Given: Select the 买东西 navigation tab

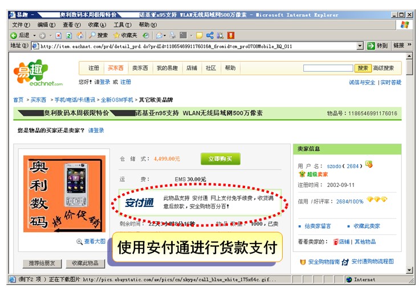Looking at the screenshot, I should point(115,68).
